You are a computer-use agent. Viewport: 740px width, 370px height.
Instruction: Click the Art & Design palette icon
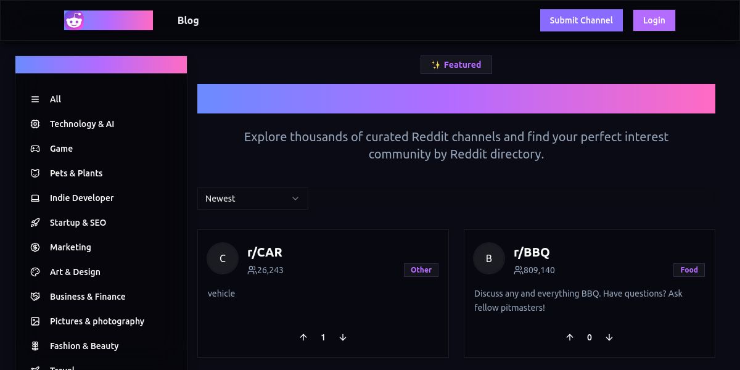click(35, 272)
